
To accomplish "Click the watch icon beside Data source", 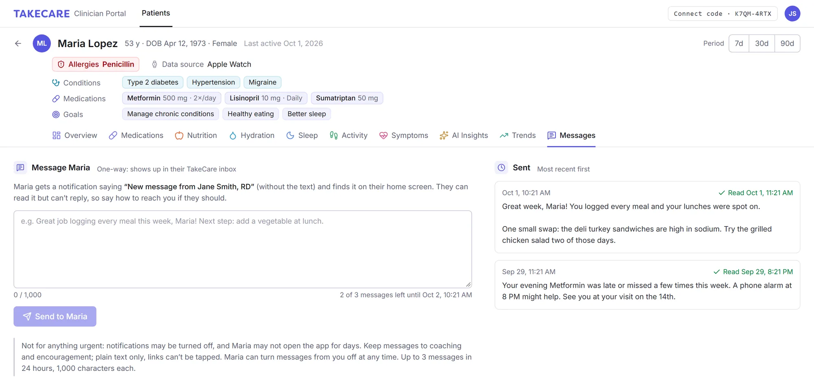I will pos(155,64).
